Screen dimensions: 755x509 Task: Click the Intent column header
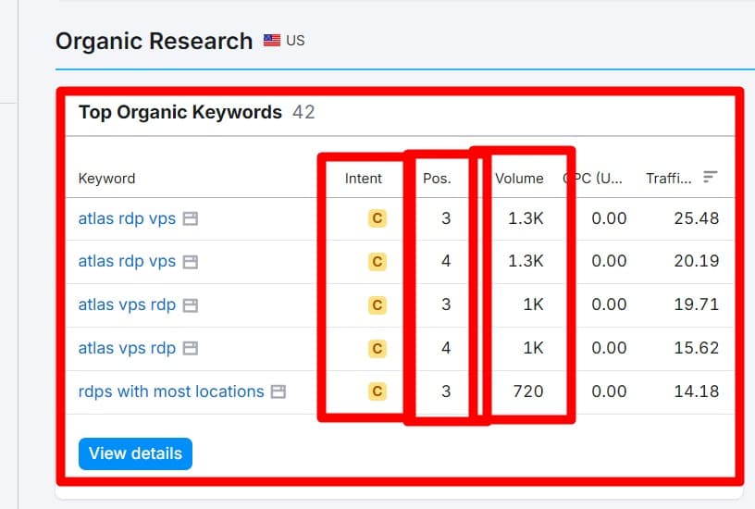click(363, 179)
